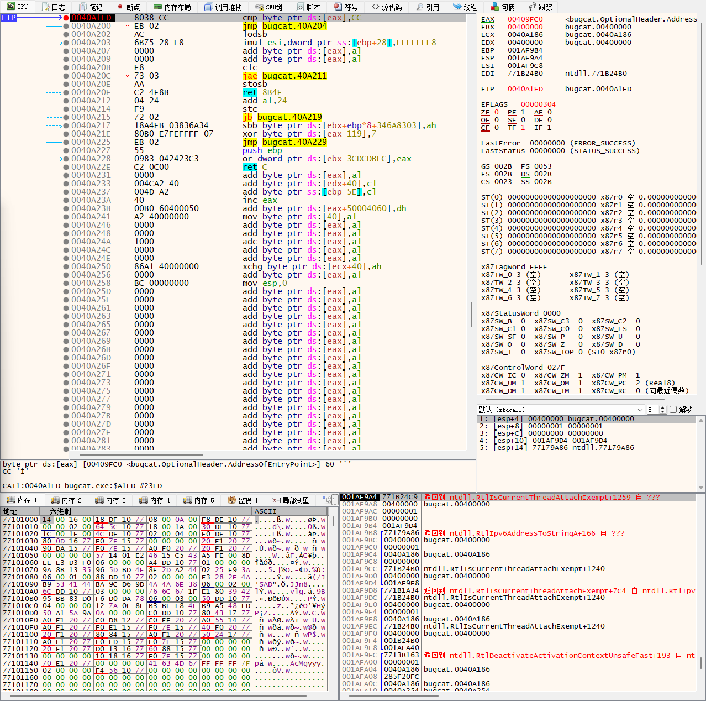Toggle breakpoint dot at address 0040A200
706x701 pixels.
click(x=66, y=26)
